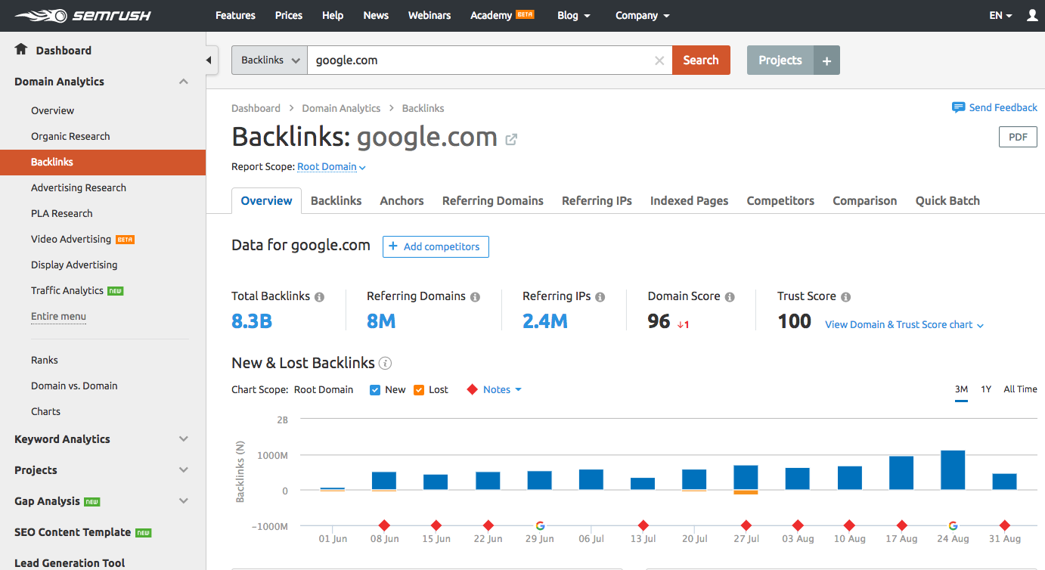The width and height of the screenshot is (1045, 570).
Task: Open Organic Research in the sidebar
Action: coord(70,136)
